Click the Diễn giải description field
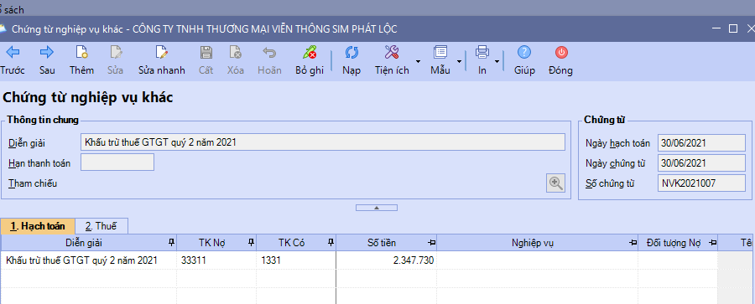This screenshot has height=304, width=755. [323, 142]
